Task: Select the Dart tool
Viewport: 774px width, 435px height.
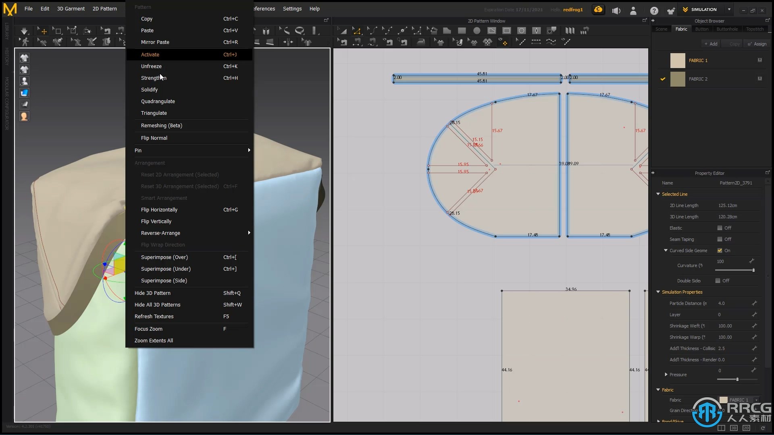Action: (x=536, y=31)
